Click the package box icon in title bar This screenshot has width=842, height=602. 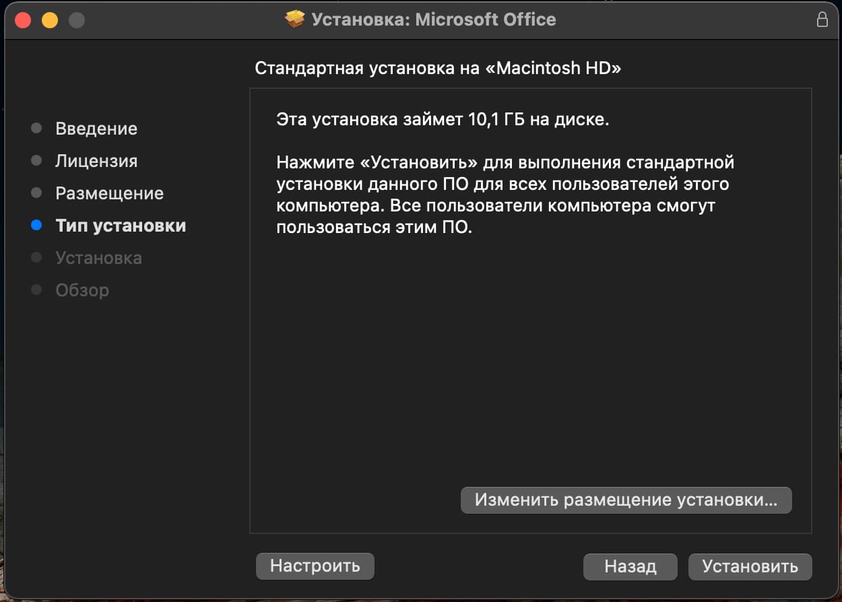click(x=295, y=20)
